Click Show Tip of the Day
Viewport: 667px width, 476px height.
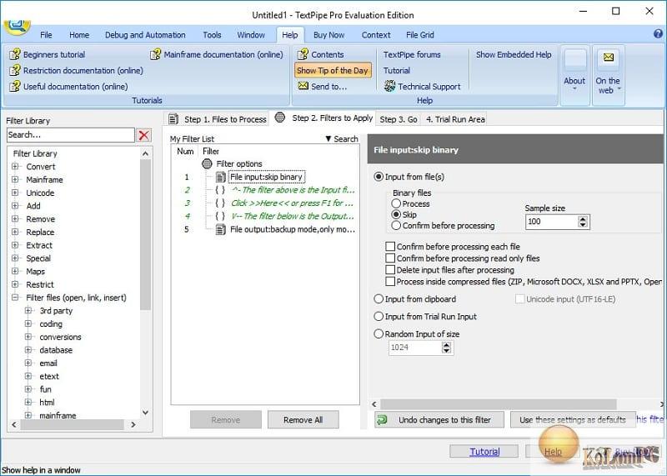[x=332, y=70]
